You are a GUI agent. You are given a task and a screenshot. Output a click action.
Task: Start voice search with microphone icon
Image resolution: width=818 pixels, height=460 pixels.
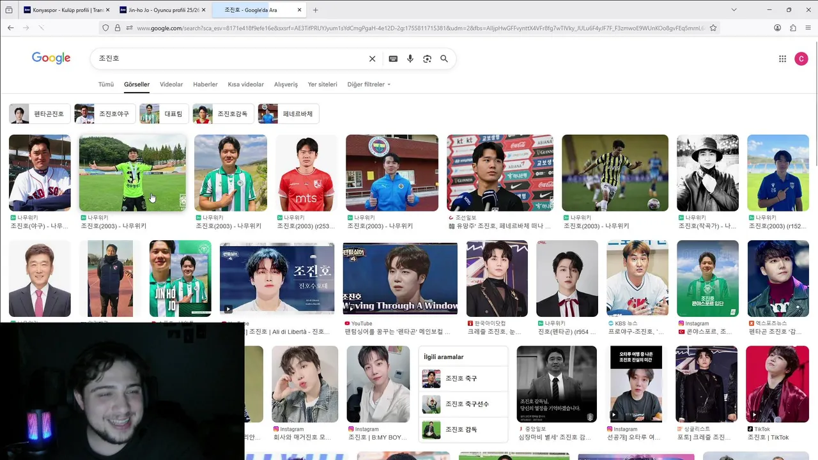coord(410,59)
